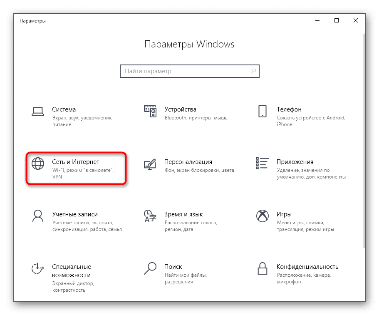
Task: Open the Время и язык title
Action: click(183, 214)
